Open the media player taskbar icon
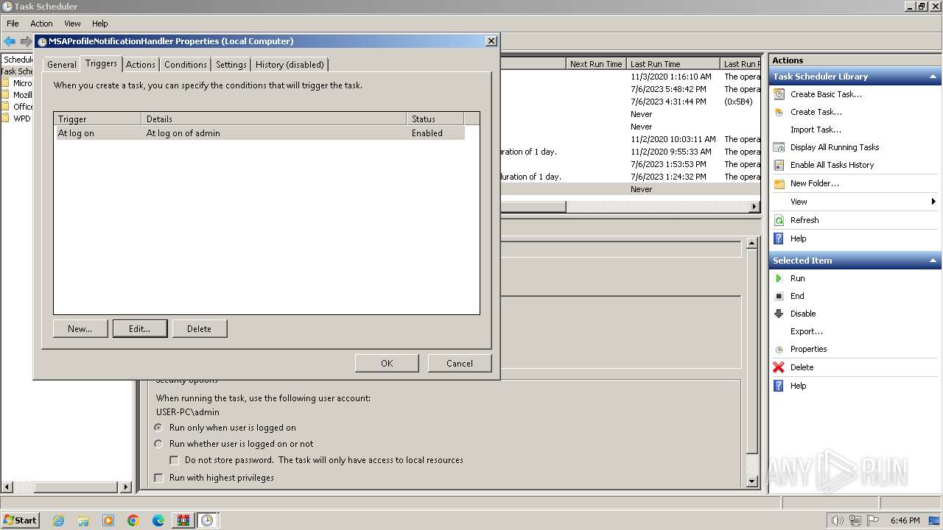 point(108,520)
